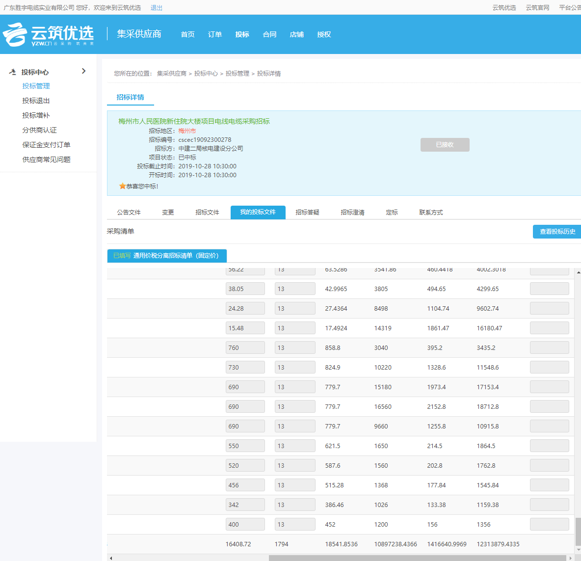581x561 pixels.
Task: Click the star icon before 恭喜您中标
Action: coord(121,186)
